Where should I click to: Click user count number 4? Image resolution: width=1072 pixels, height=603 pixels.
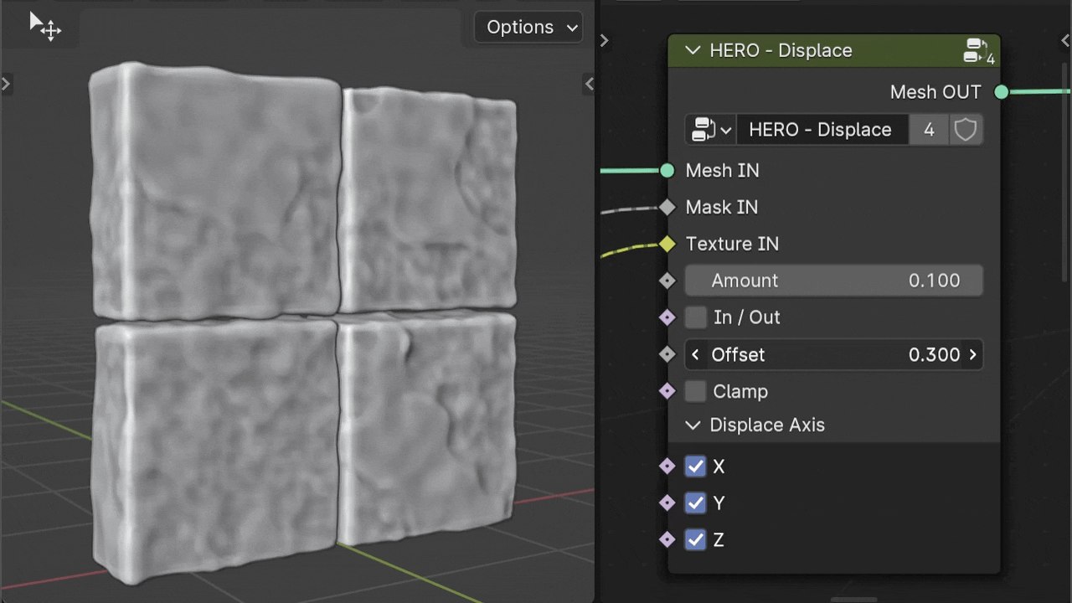point(929,130)
